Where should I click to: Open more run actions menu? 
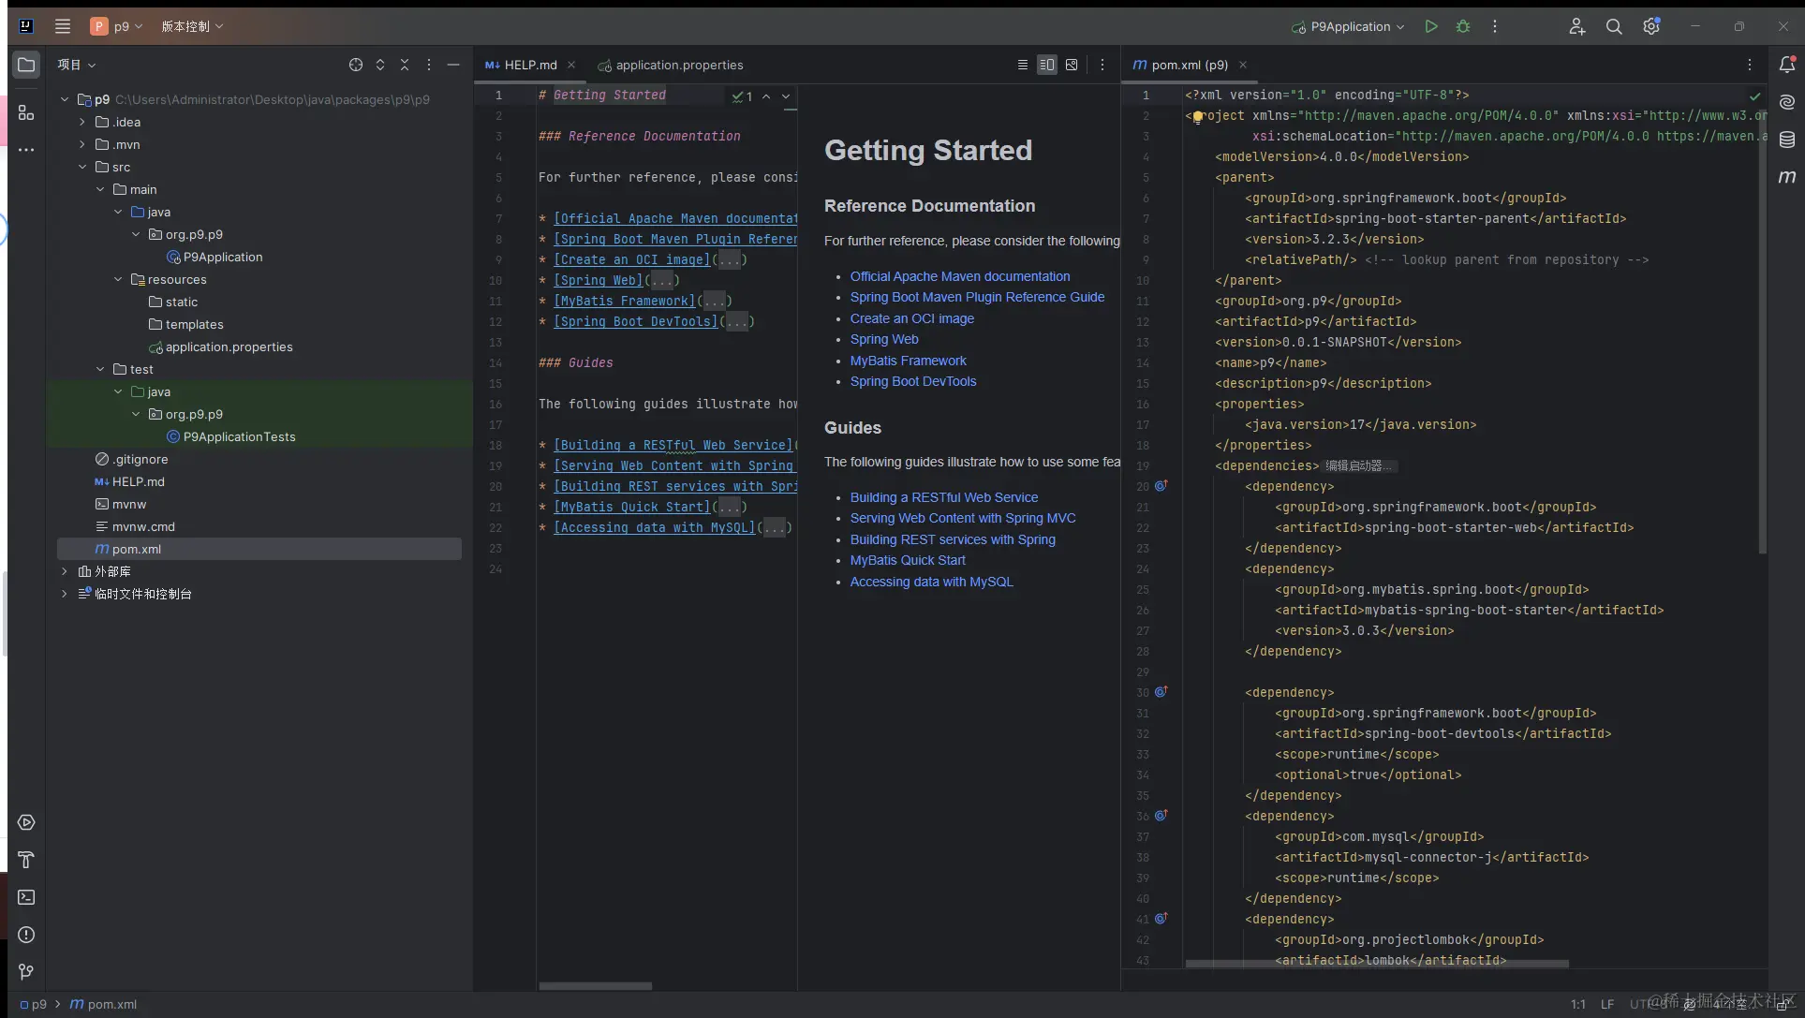pos(1495,26)
